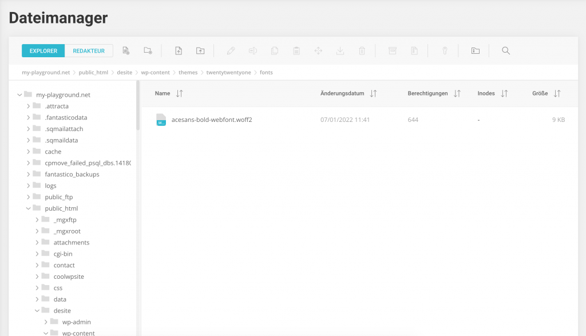Go to public_html in the breadcrumb
The width and height of the screenshot is (586, 336).
93,73
